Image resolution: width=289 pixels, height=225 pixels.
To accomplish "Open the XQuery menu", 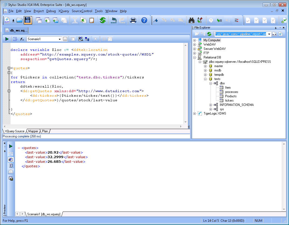I will tap(64, 11).
